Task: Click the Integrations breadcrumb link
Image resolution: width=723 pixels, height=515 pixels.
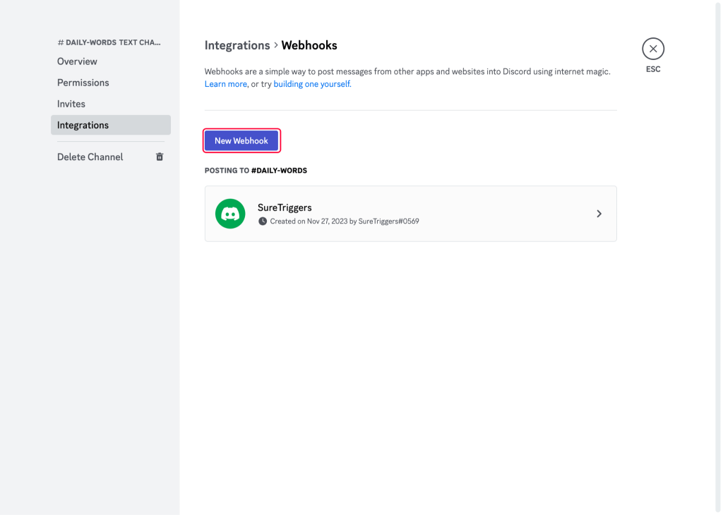Action: 237,45
